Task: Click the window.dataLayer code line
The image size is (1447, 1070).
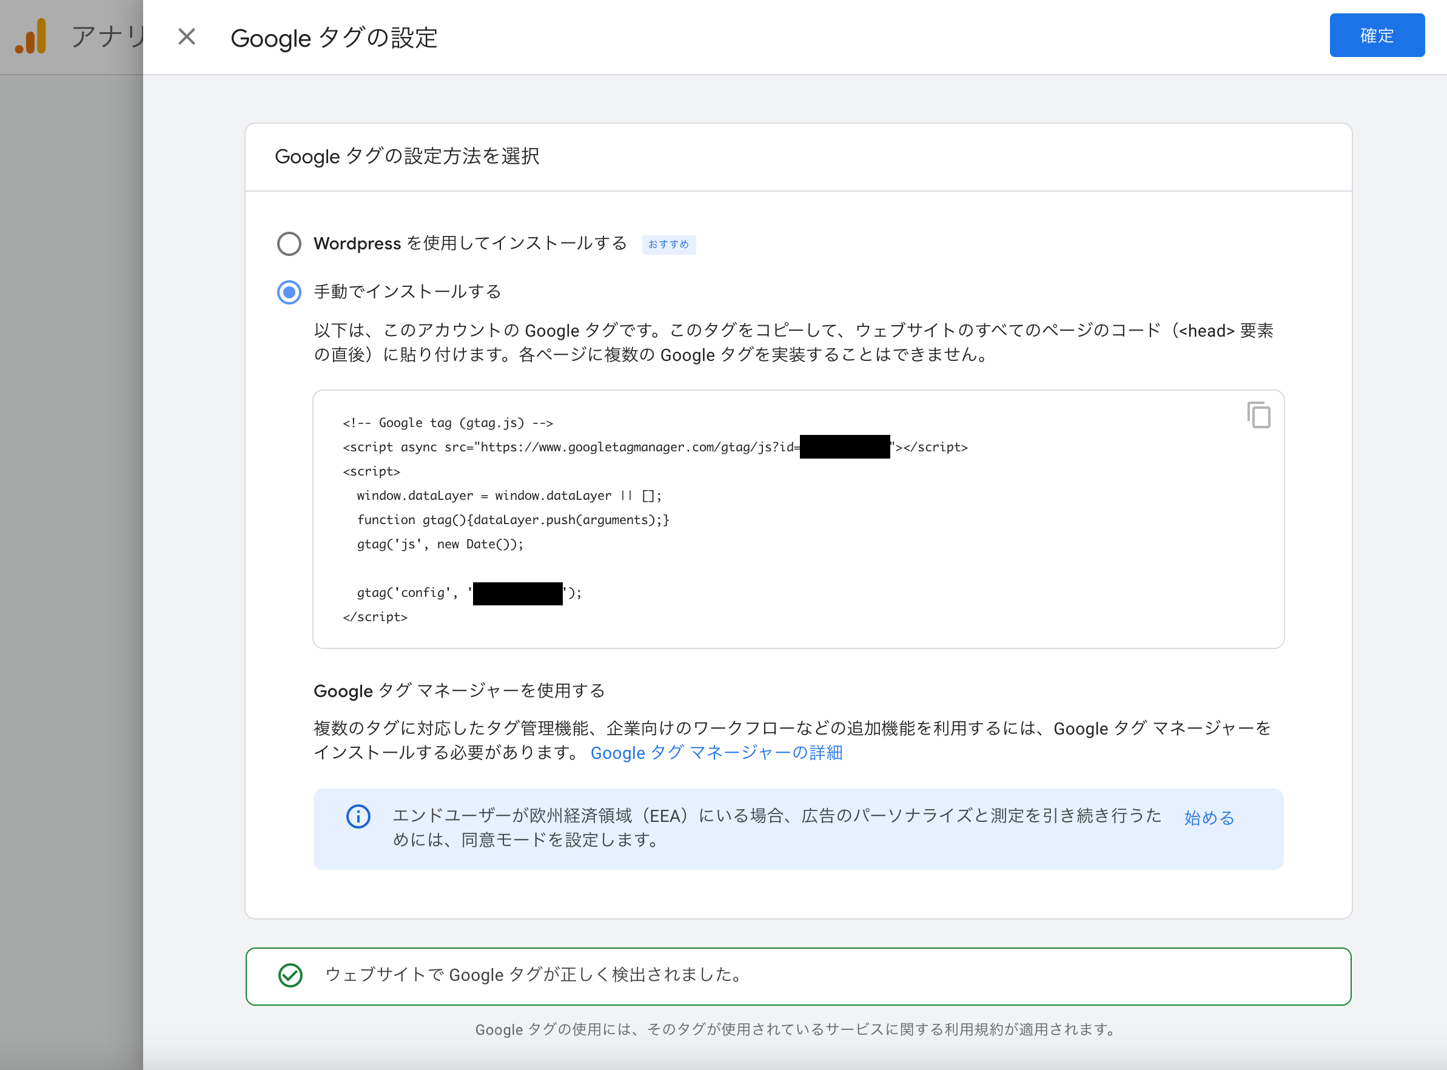Action: [x=509, y=496]
